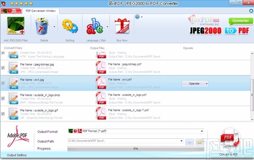Image resolution: width=254 pixels, height=160 pixels.
Task: Select text File Name : outside_in_logo 7.pdf
Action: click(x=128, y=110)
